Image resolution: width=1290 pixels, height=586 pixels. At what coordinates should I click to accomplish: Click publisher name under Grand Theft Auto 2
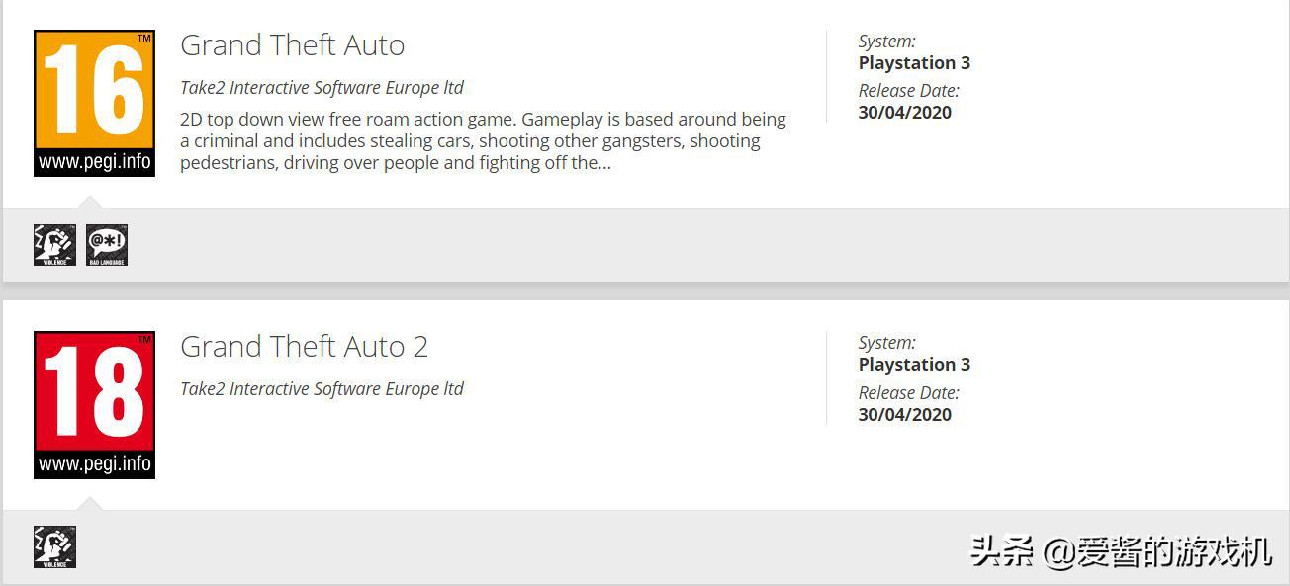322,389
